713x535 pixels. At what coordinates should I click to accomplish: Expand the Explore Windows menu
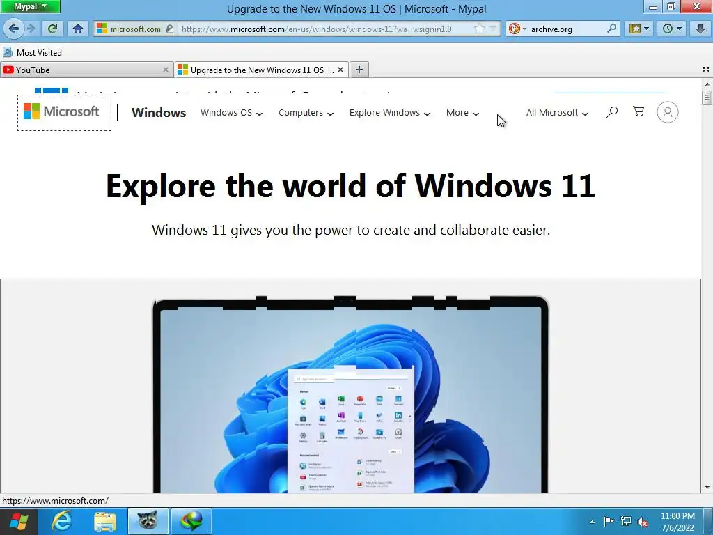click(x=390, y=112)
